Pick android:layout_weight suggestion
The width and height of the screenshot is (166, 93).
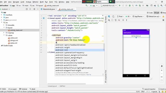click(x=80, y=60)
